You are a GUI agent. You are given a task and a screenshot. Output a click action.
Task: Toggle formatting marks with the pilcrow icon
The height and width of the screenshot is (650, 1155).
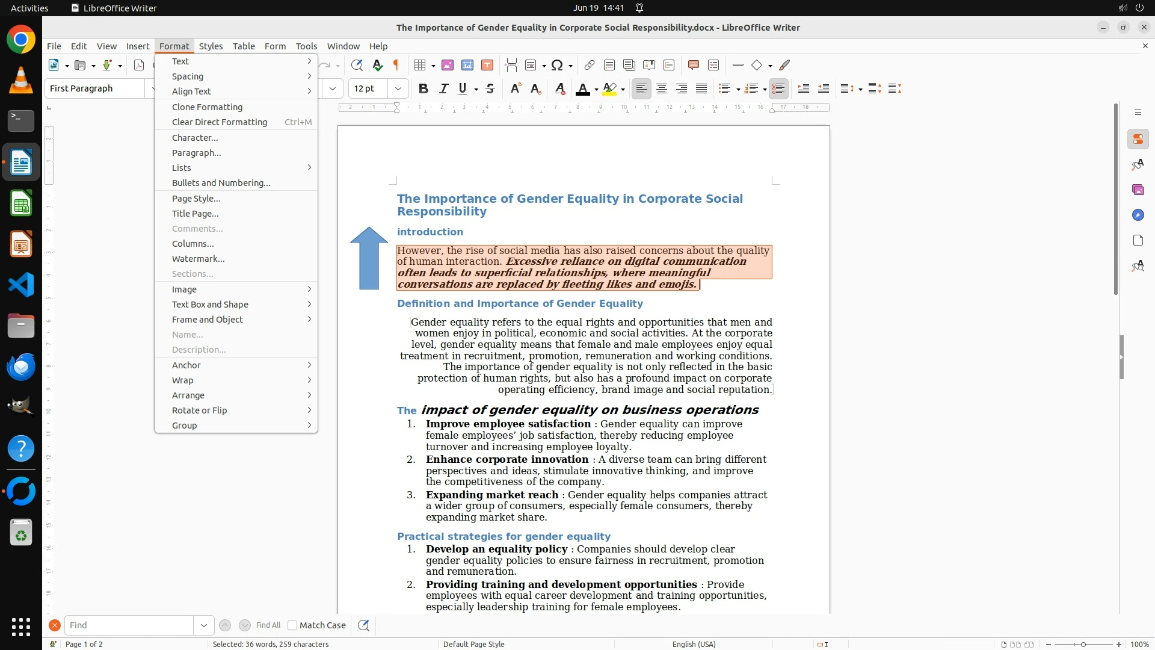click(x=396, y=65)
